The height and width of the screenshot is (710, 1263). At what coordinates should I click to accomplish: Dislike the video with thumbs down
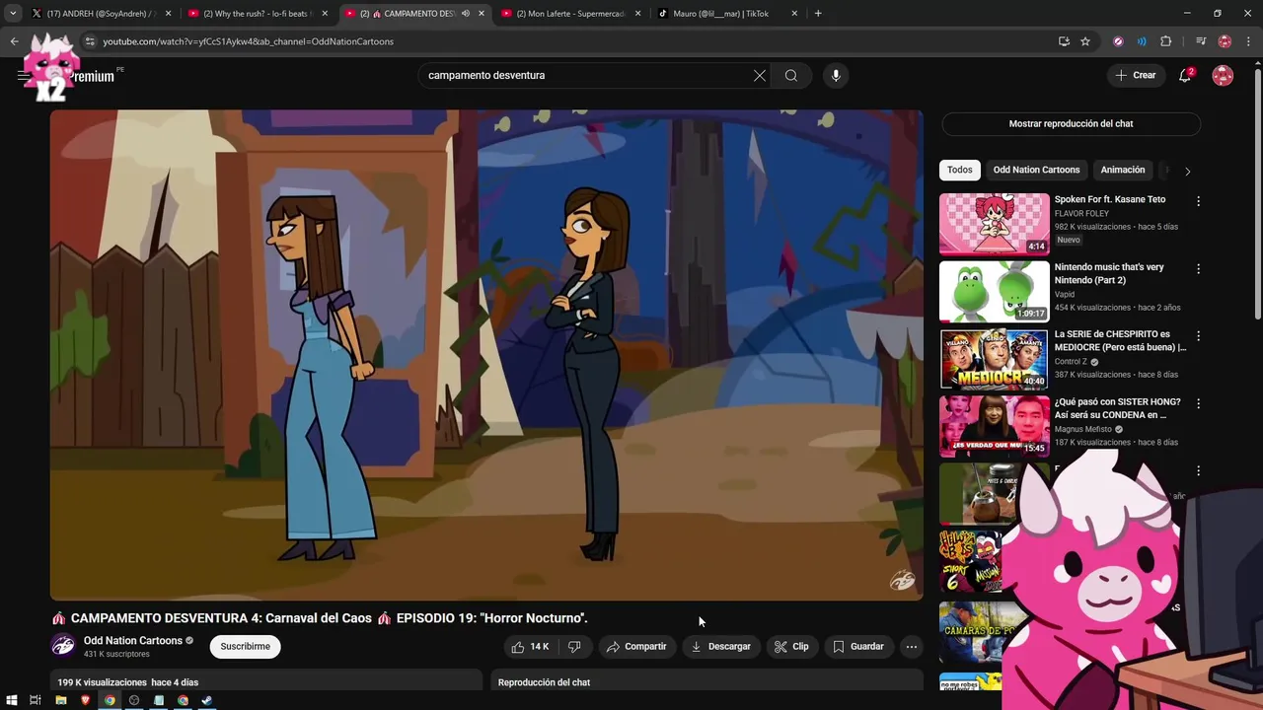574,647
